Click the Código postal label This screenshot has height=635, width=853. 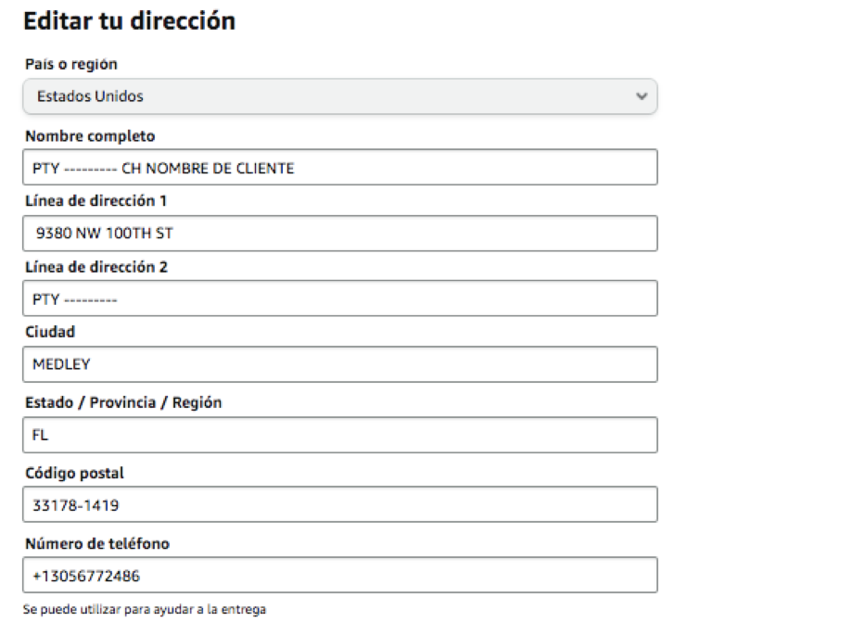[x=74, y=474]
